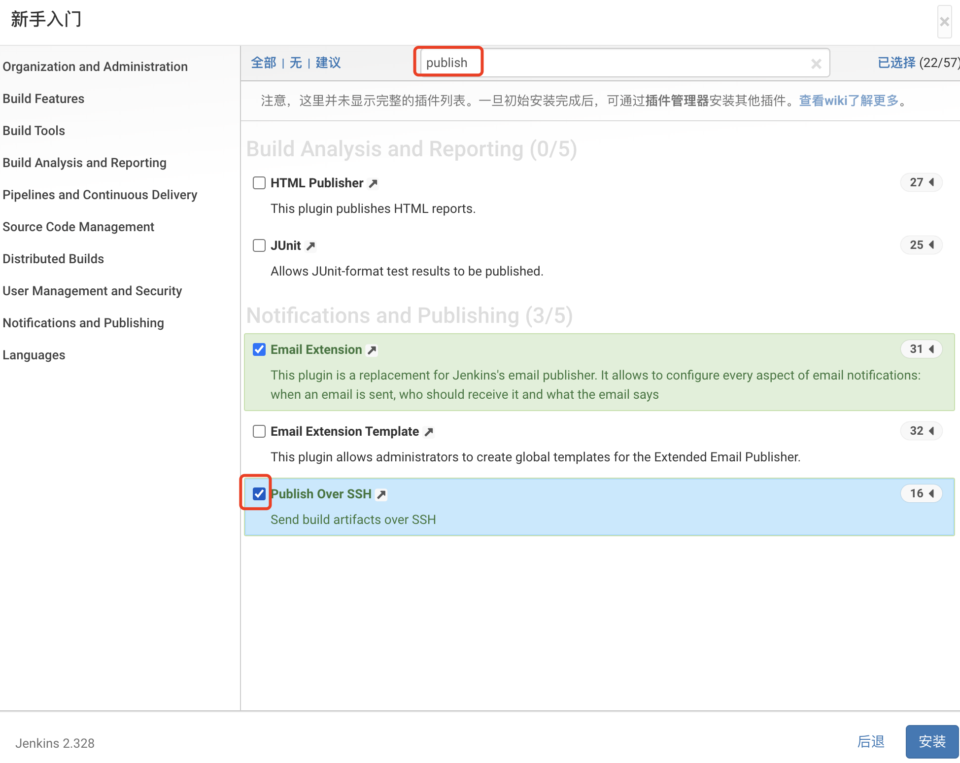The image size is (960, 763).
Task: Click 'Send build artifacts over SSH' description
Action: (353, 520)
